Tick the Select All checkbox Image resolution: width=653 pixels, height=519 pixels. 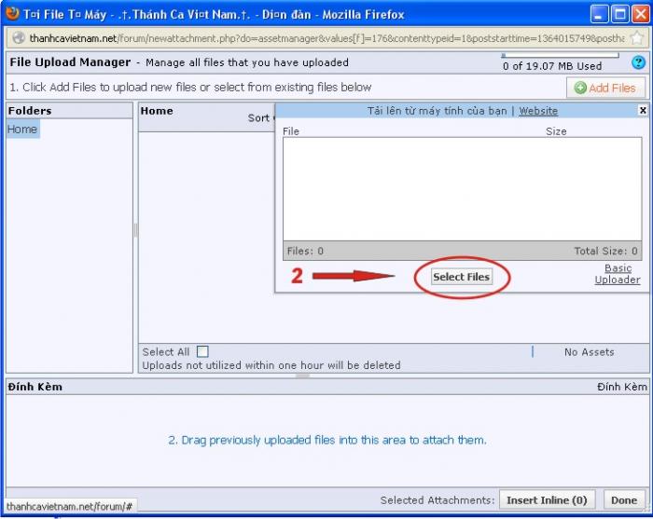202,351
